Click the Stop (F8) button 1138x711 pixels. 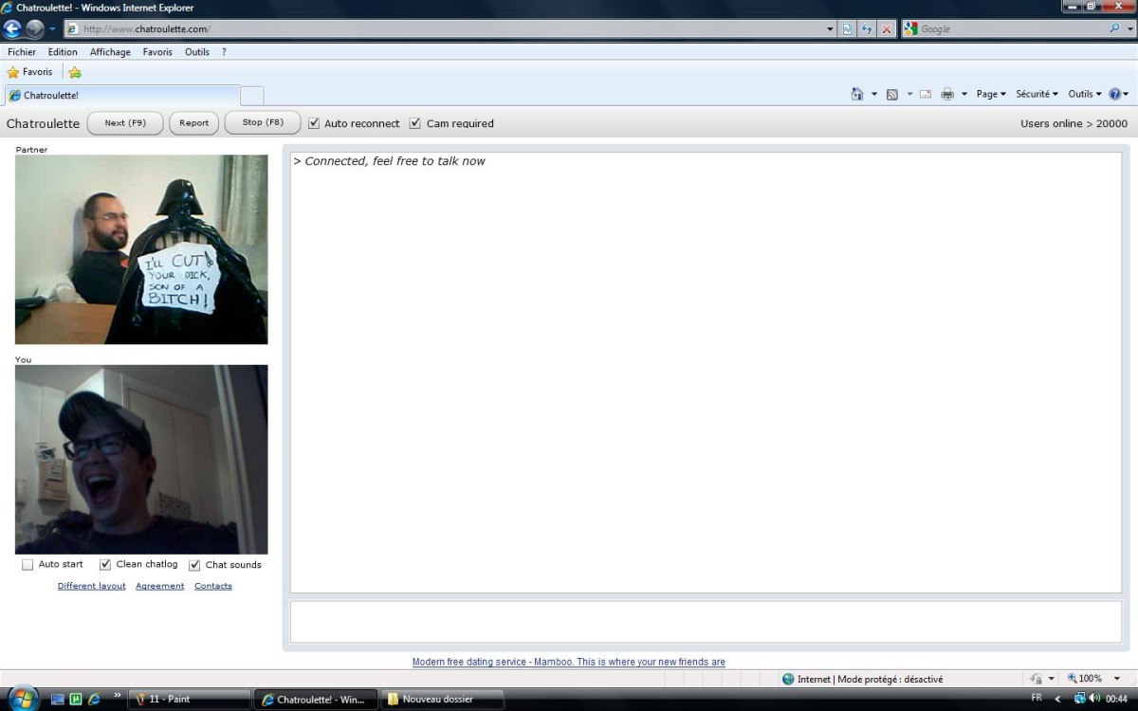(x=263, y=123)
